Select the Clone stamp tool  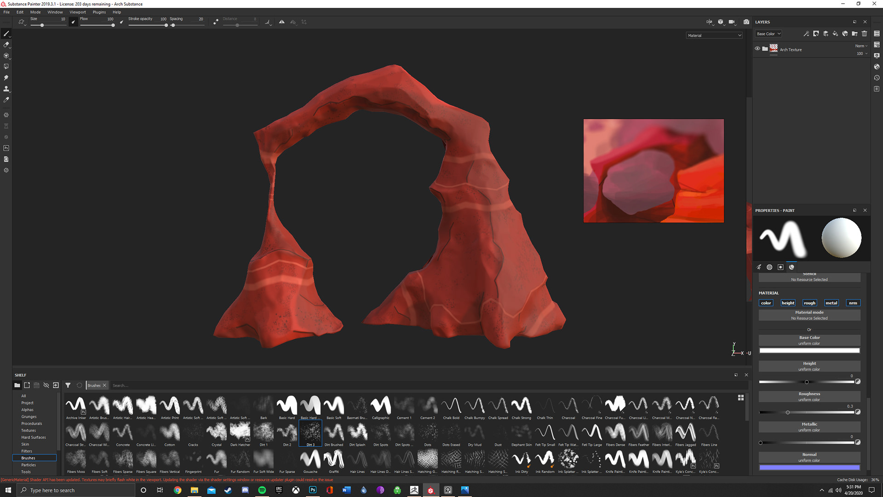[6, 89]
